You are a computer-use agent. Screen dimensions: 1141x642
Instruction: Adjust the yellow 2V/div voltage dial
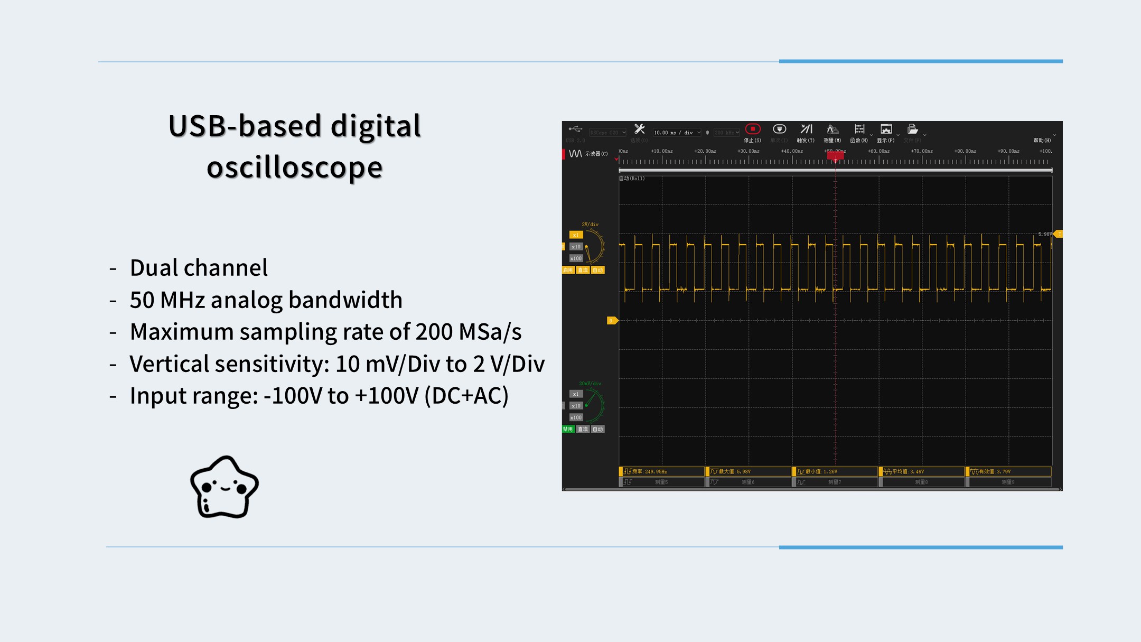point(595,246)
